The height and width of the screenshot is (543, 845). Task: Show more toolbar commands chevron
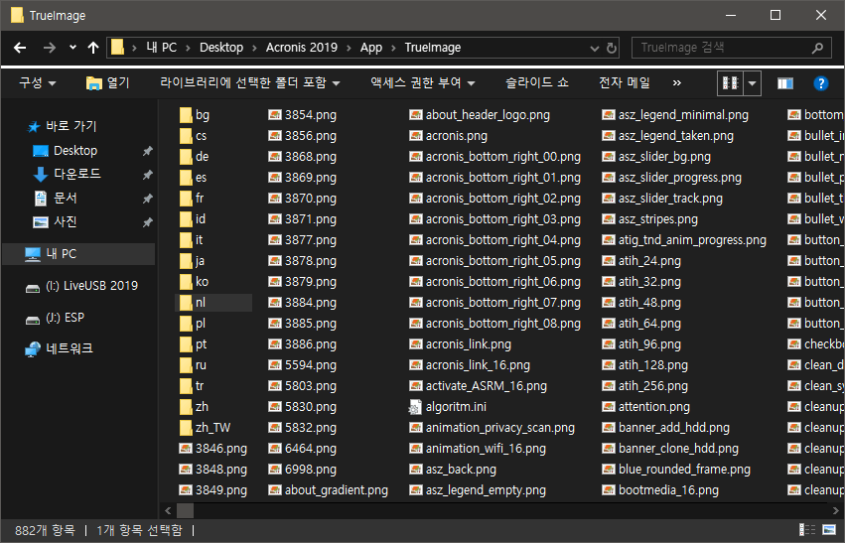pos(677,83)
